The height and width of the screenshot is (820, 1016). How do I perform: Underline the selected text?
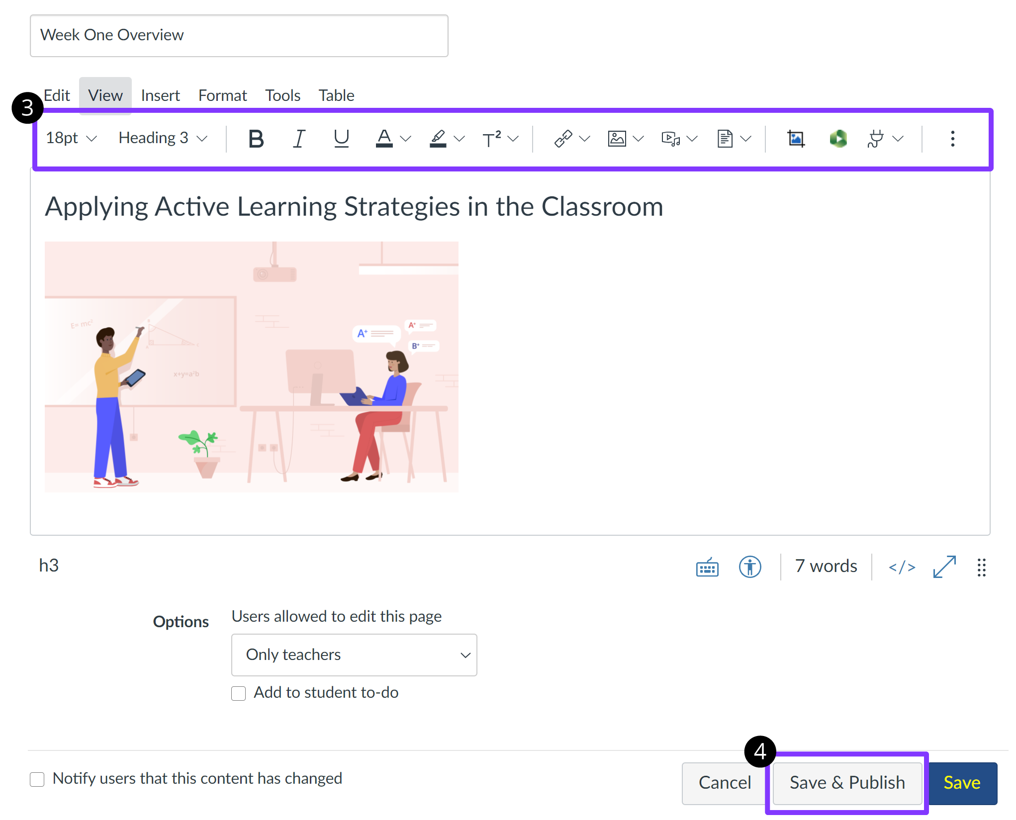coord(341,139)
